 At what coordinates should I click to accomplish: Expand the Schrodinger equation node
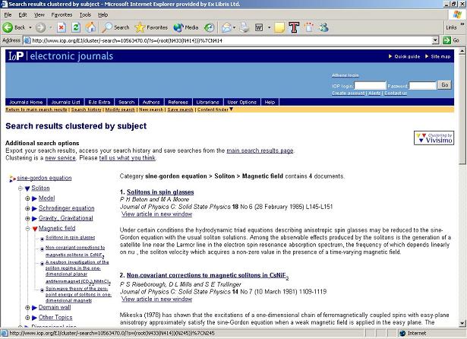tap(27, 208)
